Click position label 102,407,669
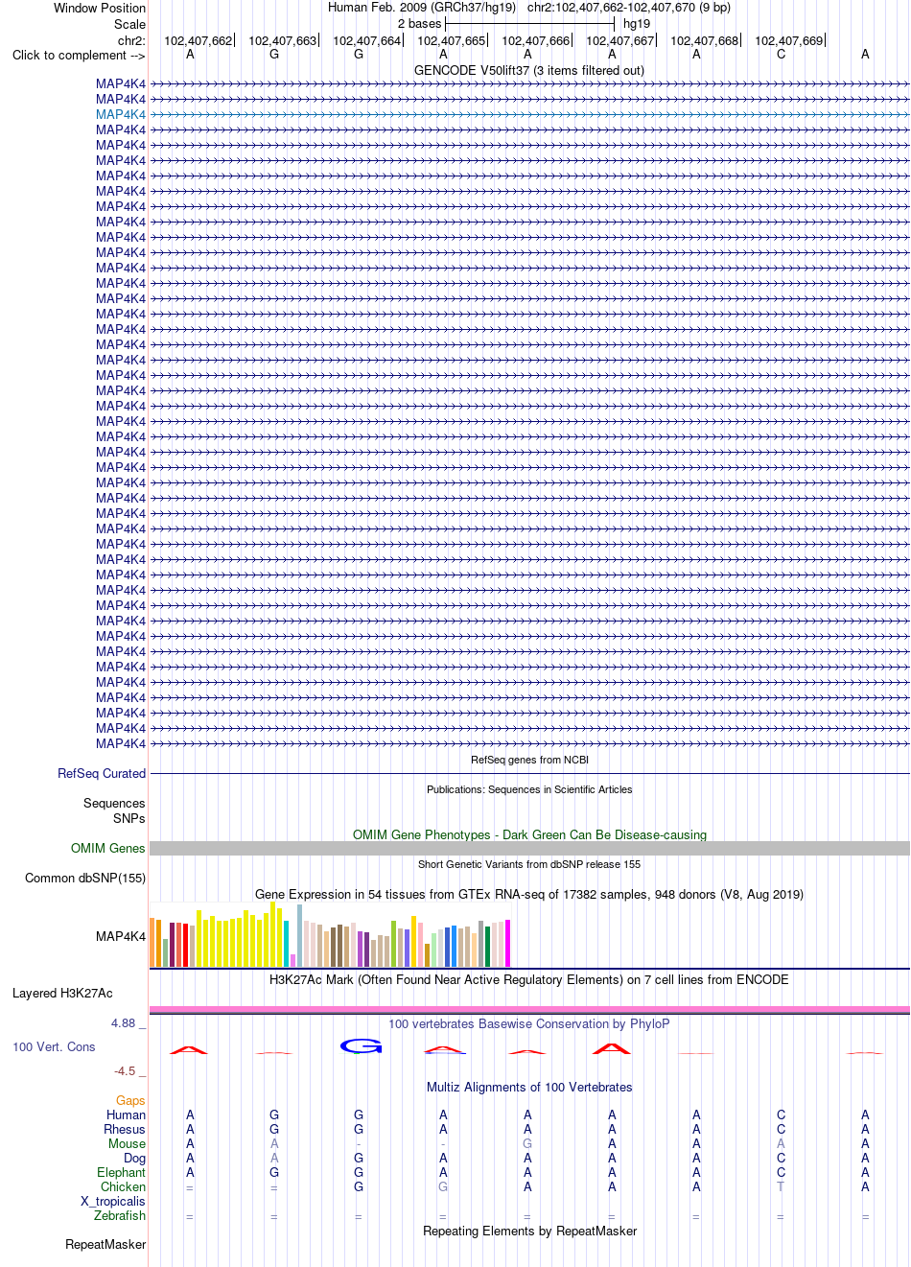Viewport: 911px width, 1267px height. (789, 40)
